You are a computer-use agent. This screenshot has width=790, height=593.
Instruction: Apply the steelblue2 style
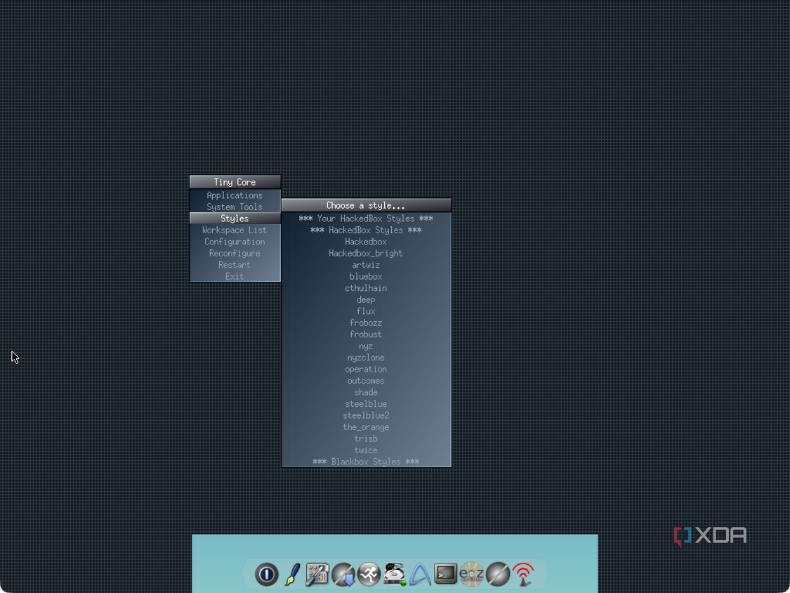pos(367,415)
